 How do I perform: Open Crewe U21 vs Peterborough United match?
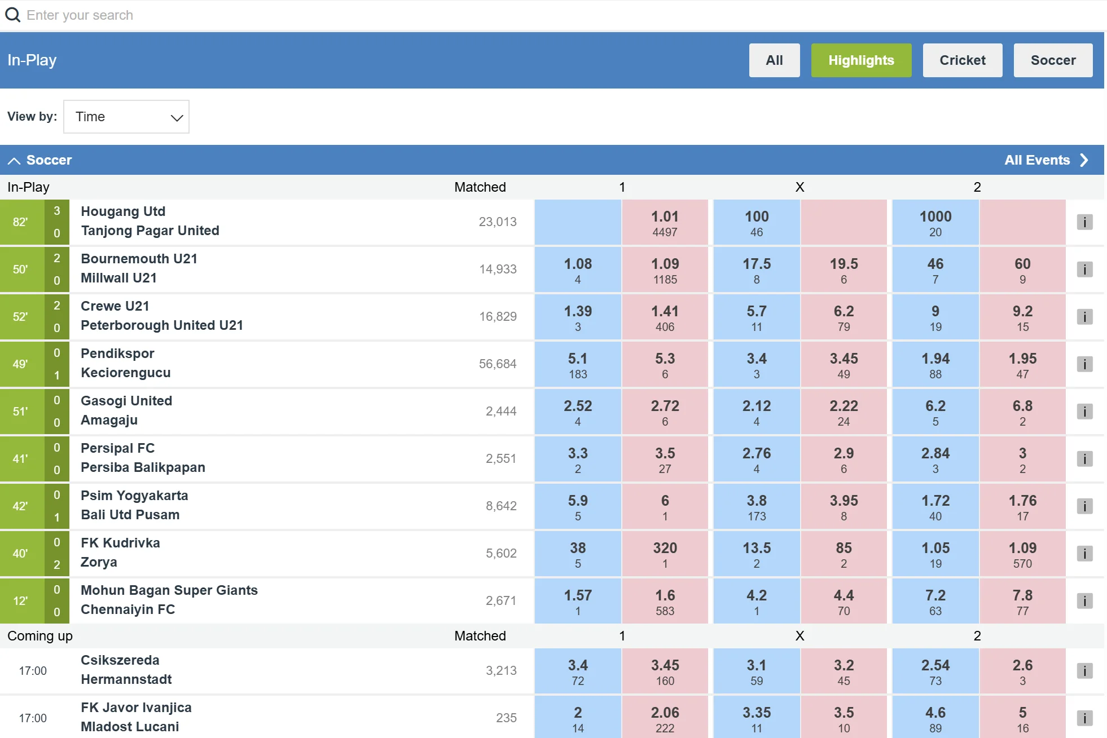coord(161,316)
